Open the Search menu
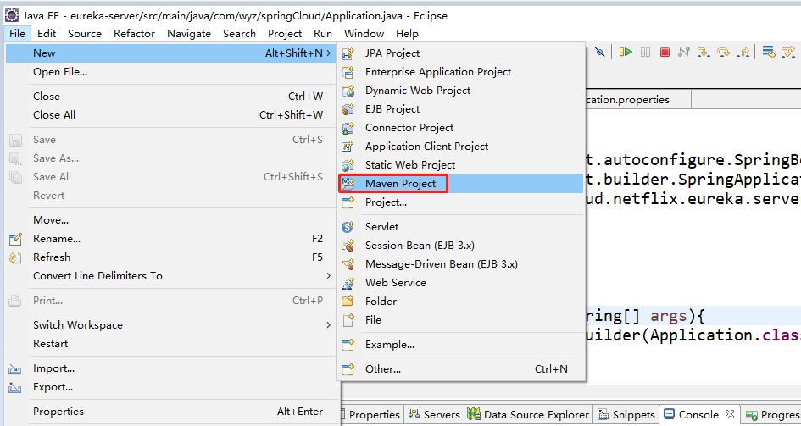Image resolution: width=801 pixels, height=426 pixels. click(239, 34)
